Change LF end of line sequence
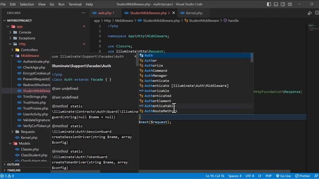The height and width of the screenshot is (179, 319). pyautogui.click(x=260, y=176)
